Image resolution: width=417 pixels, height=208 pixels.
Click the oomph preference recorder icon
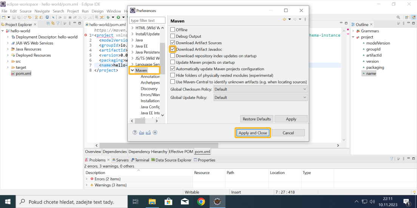tap(155, 132)
